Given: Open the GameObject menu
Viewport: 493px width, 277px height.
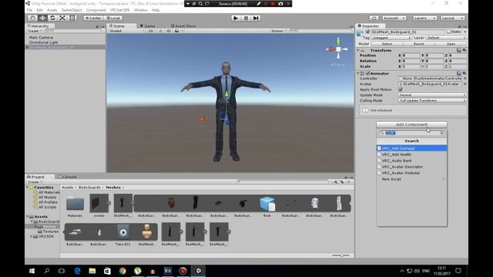Looking at the screenshot, I should [x=72, y=10].
